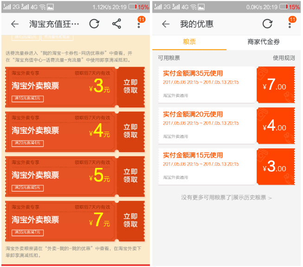
Task: Open overflow menu in 我的优惠 header
Action: [290, 25]
